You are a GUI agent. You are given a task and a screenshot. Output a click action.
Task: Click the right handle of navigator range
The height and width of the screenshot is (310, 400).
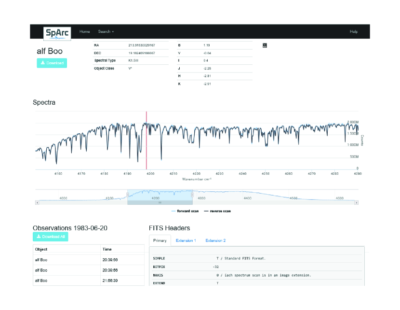click(x=192, y=195)
